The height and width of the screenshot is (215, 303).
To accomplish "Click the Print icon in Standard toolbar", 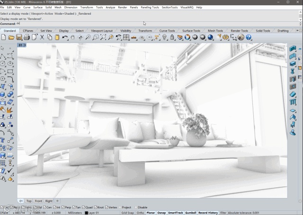I will pos(27,37).
